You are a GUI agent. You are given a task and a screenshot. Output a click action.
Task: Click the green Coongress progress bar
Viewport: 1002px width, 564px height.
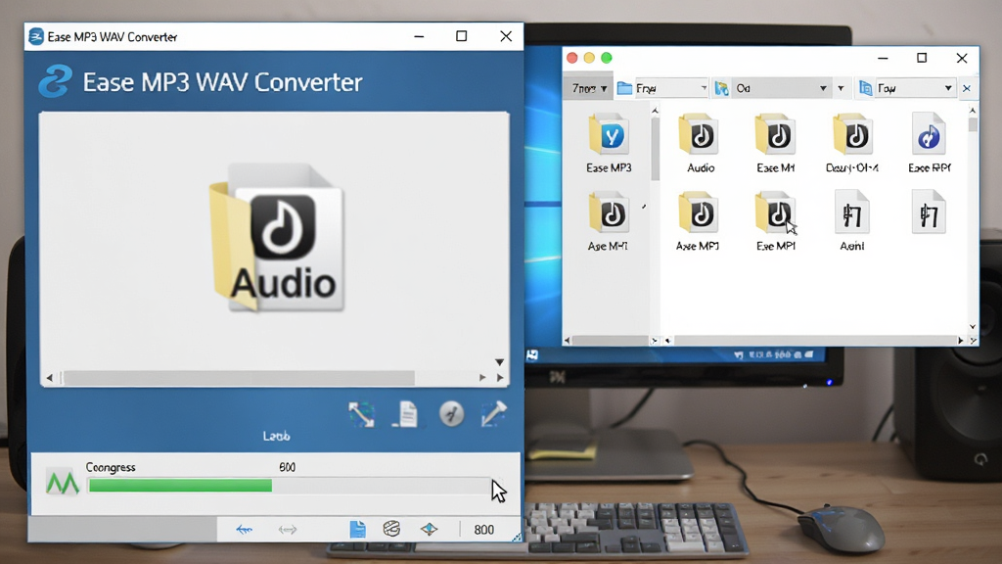[290, 486]
